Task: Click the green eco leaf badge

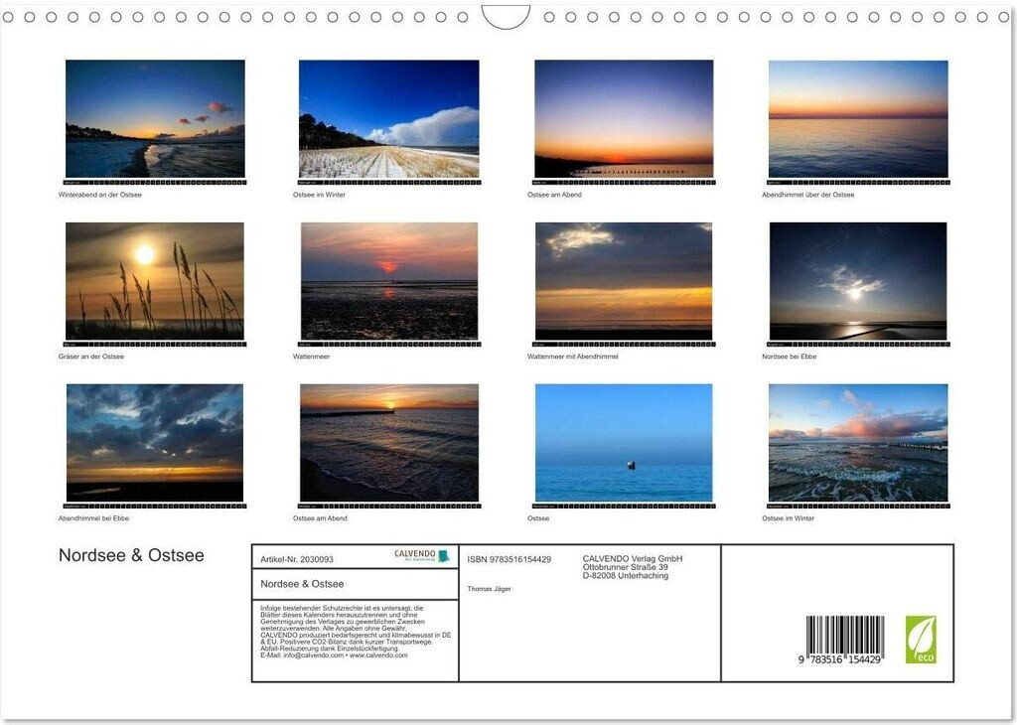Action: [920, 639]
